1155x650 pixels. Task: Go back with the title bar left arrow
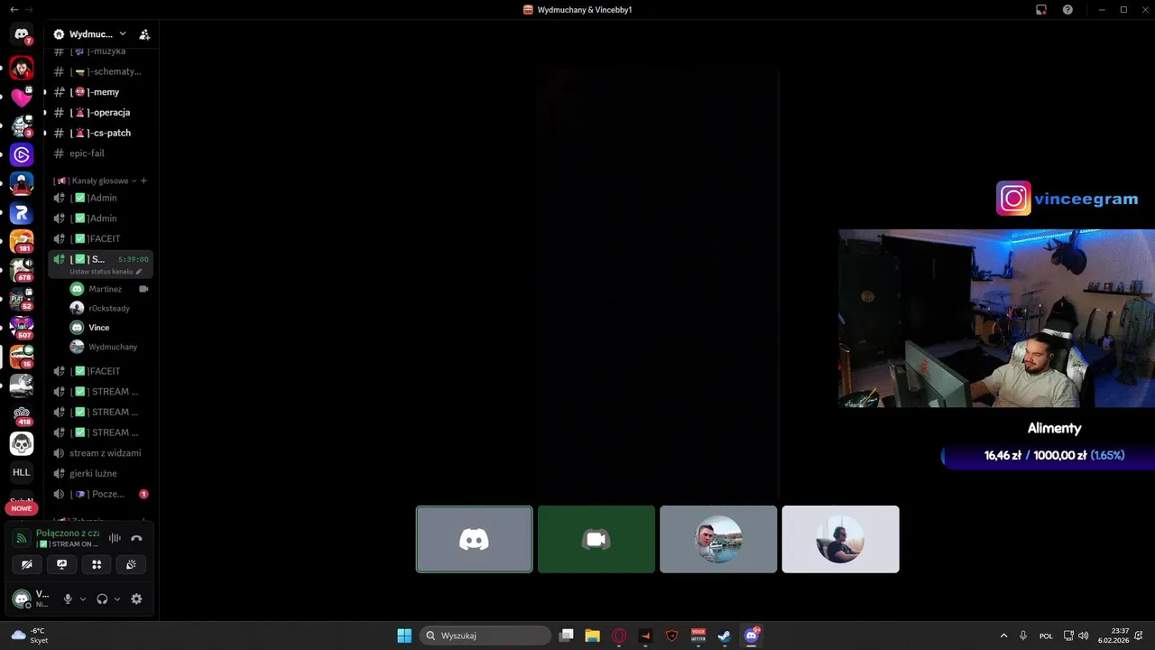point(14,9)
